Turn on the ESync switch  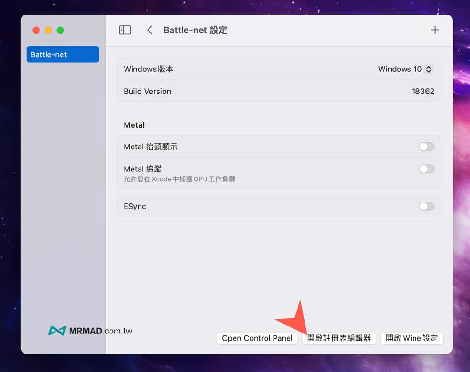point(426,206)
